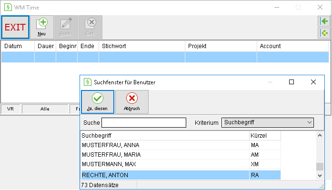
Task: Select the row MUSTERFRAU, ANNA
Action: point(181,145)
